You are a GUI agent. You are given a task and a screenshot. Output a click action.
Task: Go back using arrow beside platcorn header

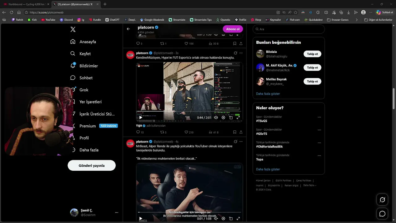tap(128, 29)
